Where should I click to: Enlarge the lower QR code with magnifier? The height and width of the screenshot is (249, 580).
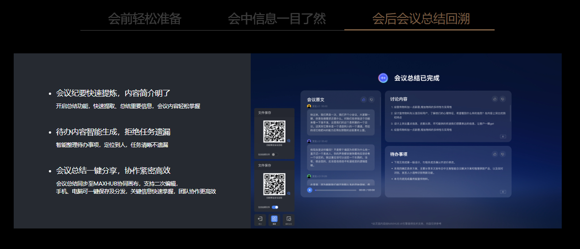coord(289,193)
